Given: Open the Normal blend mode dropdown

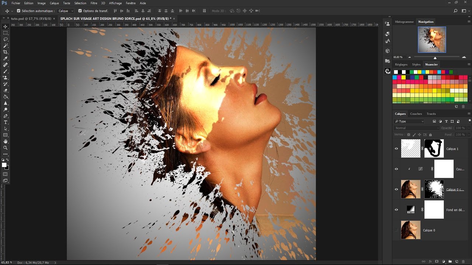Looking at the screenshot, I should click(417, 128).
